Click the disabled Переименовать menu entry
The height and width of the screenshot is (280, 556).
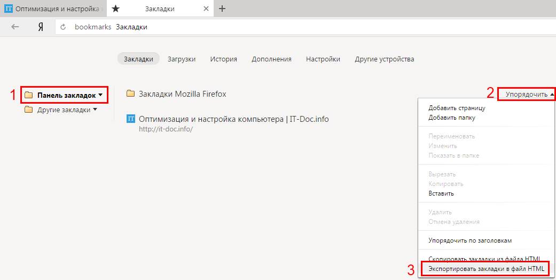click(x=451, y=136)
